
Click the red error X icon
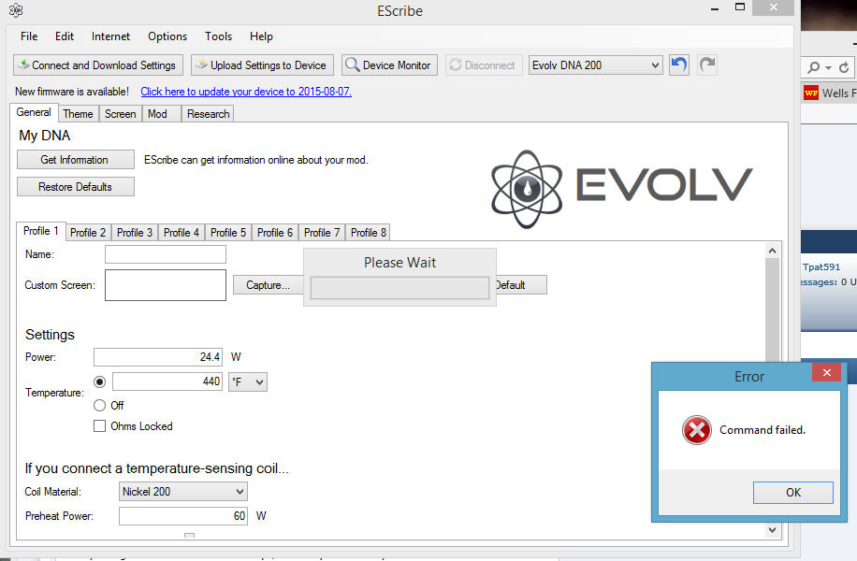(x=696, y=430)
